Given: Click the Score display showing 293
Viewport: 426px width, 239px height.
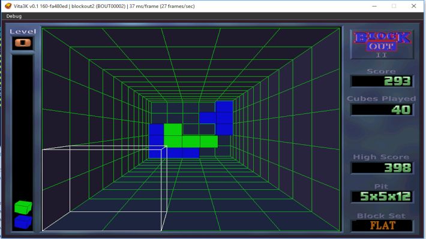Looking at the screenshot, I should click(382, 81).
